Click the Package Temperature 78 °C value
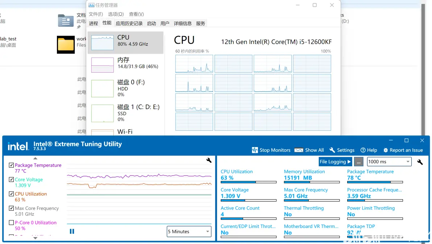This screenshot has width=432, height=244. tap(354, 178)
